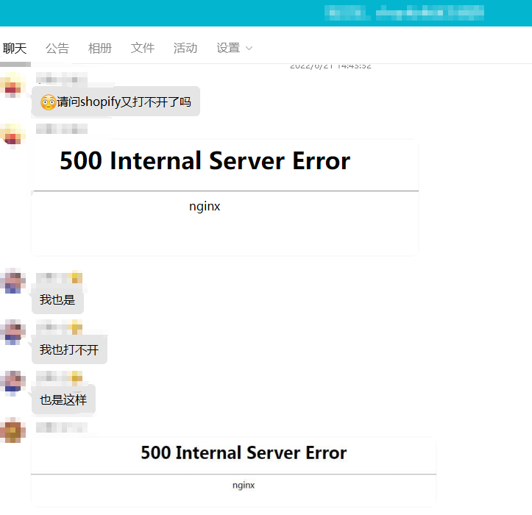The height and width of the screenshot is (515, 532).
Task: Click the 也是这样 message bubble
Action: 63,399
